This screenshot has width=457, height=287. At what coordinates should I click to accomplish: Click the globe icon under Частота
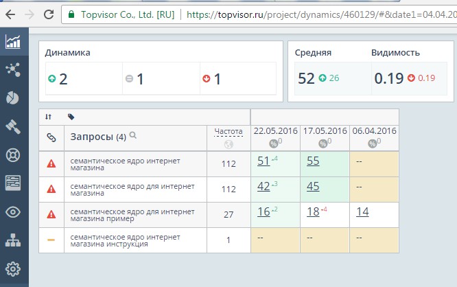[228, 144]
